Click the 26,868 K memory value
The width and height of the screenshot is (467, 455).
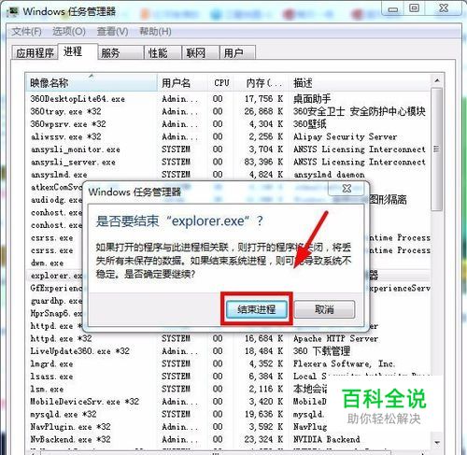[263, 111]
